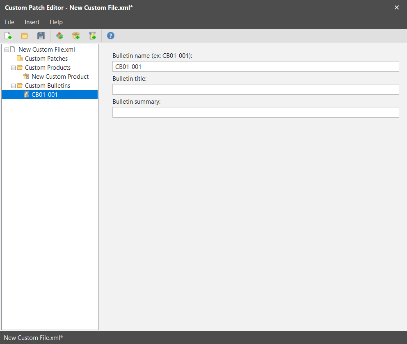Click the New Custom Product box icon
Screen dimensions: 407x344
(x=26, y=77)
